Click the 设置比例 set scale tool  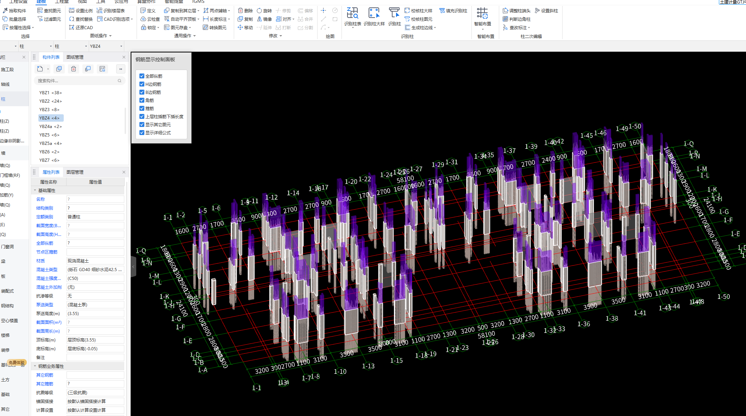81,11
